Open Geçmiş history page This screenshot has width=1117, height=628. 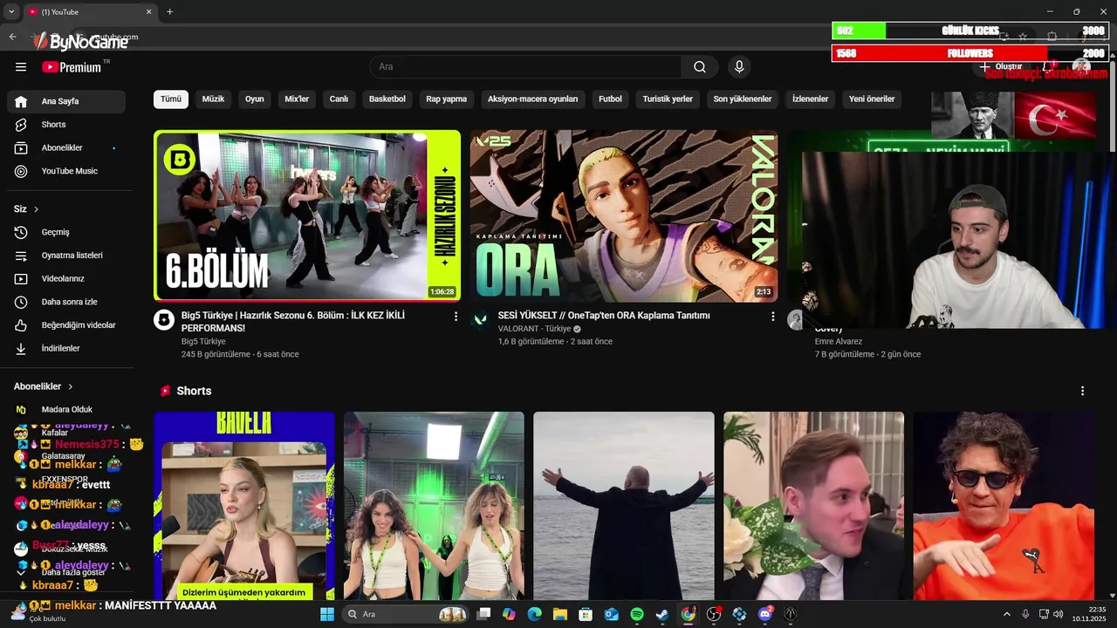coord(66,232)
